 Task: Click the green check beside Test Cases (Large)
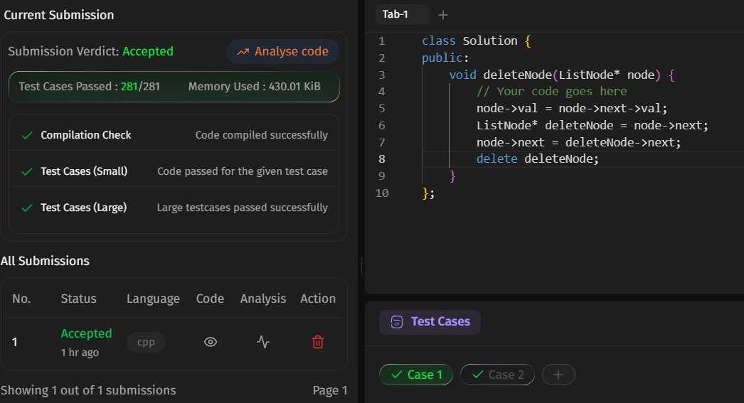(x=27, y=208)
